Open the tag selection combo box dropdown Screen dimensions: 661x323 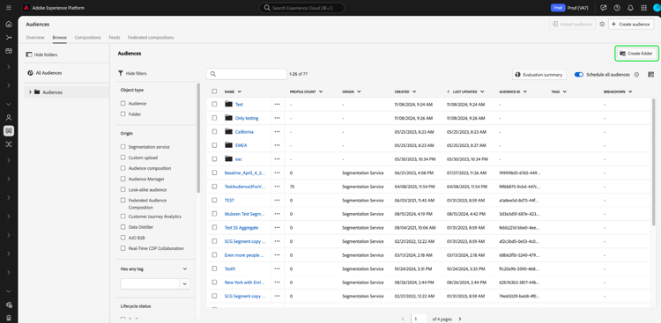185,284
